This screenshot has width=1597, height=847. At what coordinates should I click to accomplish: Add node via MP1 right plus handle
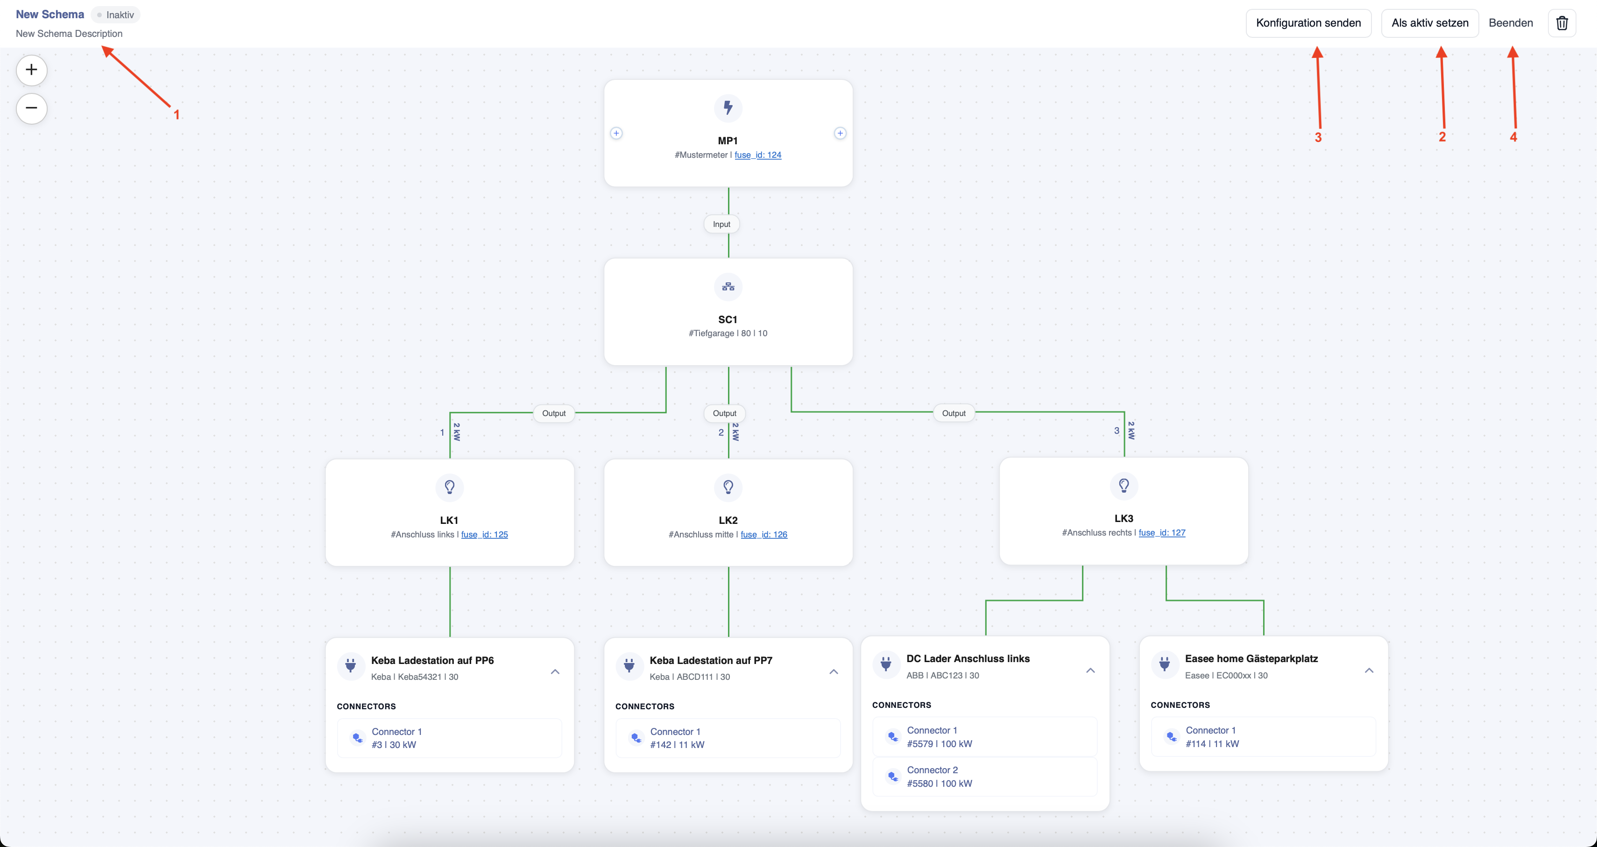tap(840, 134)
